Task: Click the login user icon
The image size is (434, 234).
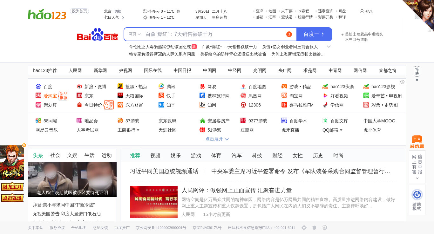Action: point(362,11)
